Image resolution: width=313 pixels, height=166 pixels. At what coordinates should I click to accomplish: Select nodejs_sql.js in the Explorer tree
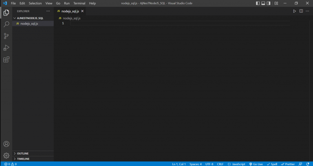click(29, 24)
